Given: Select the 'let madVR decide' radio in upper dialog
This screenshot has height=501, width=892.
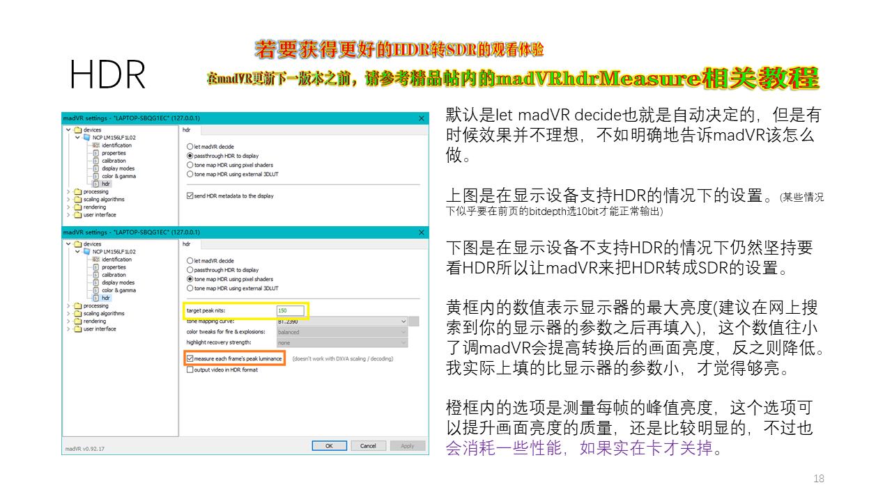Looking at the screenshot, I should click(x=190, y=147).
